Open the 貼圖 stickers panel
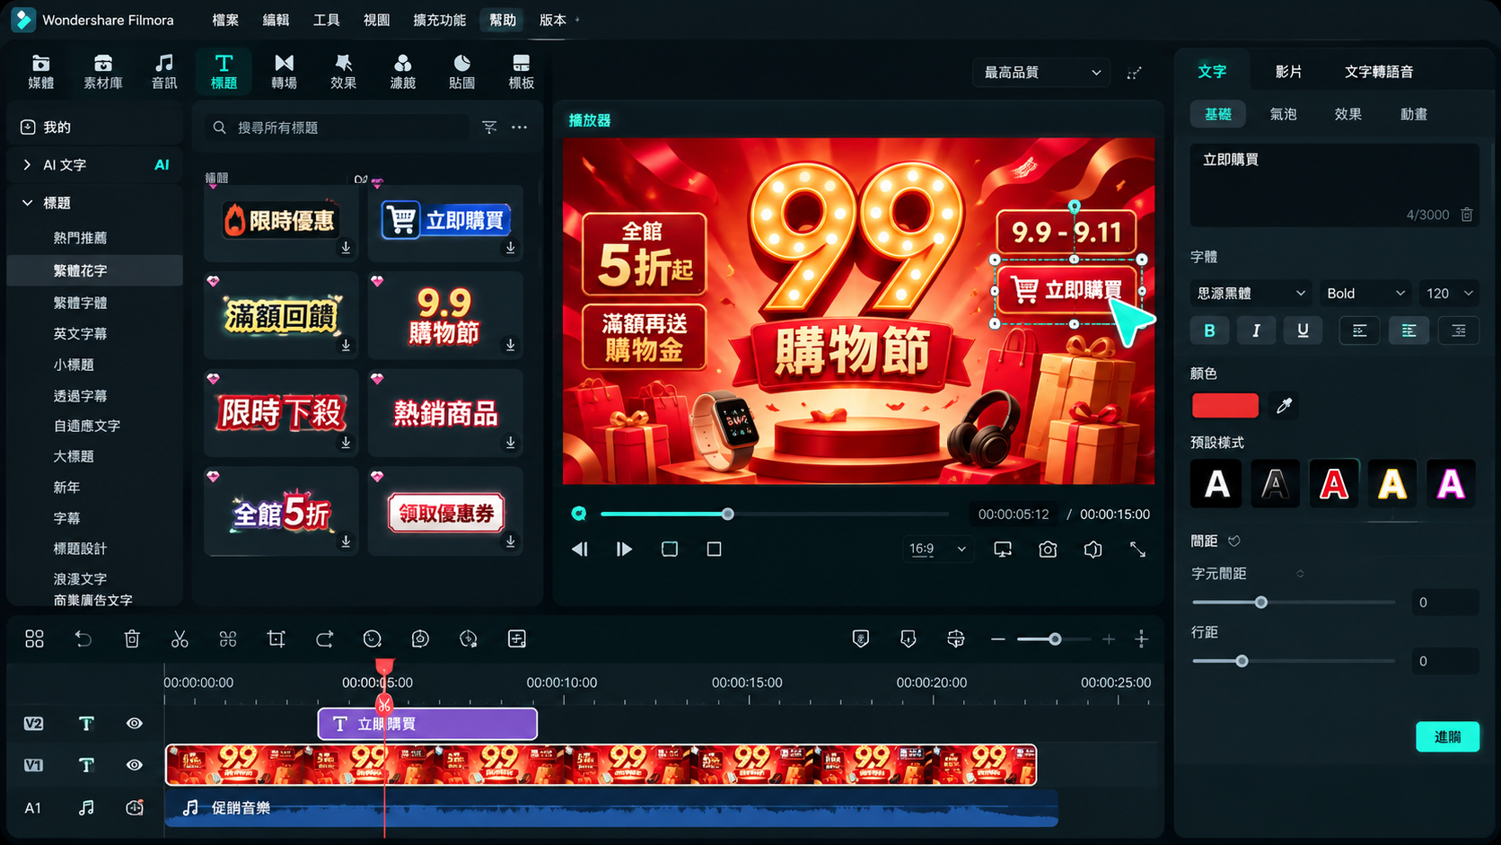1501x845 pixels. (x=461, y=71)
